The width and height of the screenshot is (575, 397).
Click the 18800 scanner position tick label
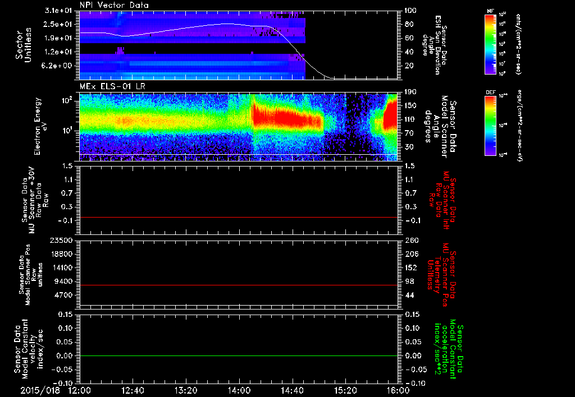click(63, 254)
